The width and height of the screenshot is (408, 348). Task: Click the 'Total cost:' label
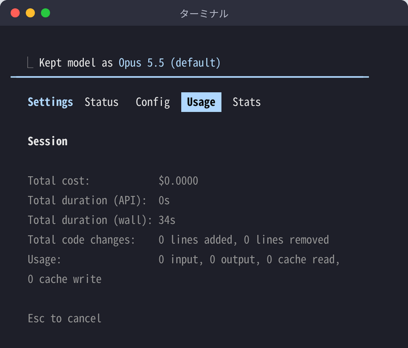coord(58,181)
